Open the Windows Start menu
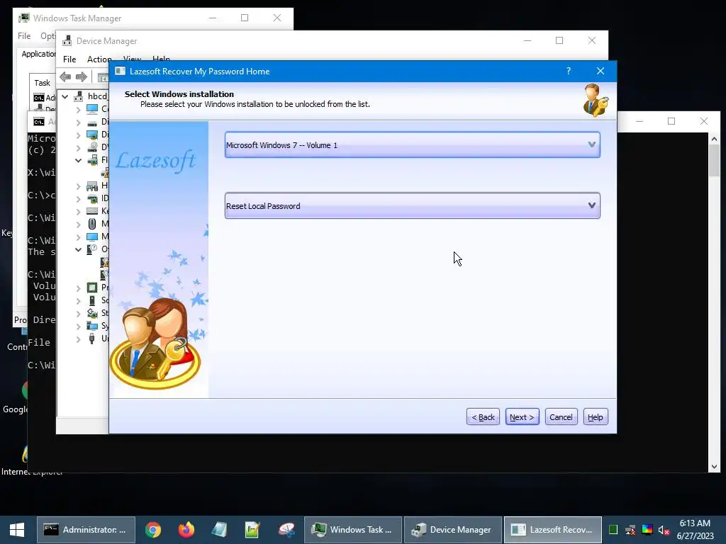 click(x=17, y=530)
